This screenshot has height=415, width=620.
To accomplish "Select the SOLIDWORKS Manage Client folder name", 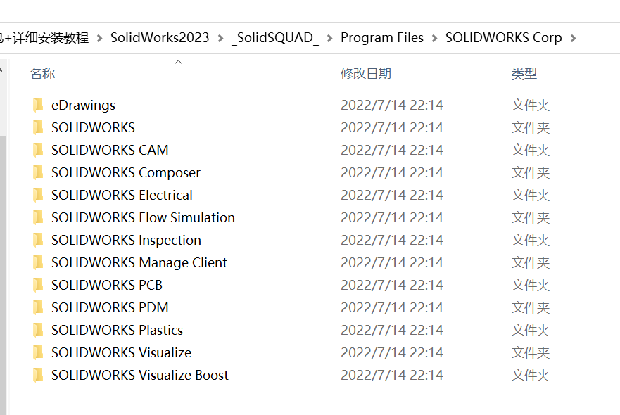I will [139, 262].
